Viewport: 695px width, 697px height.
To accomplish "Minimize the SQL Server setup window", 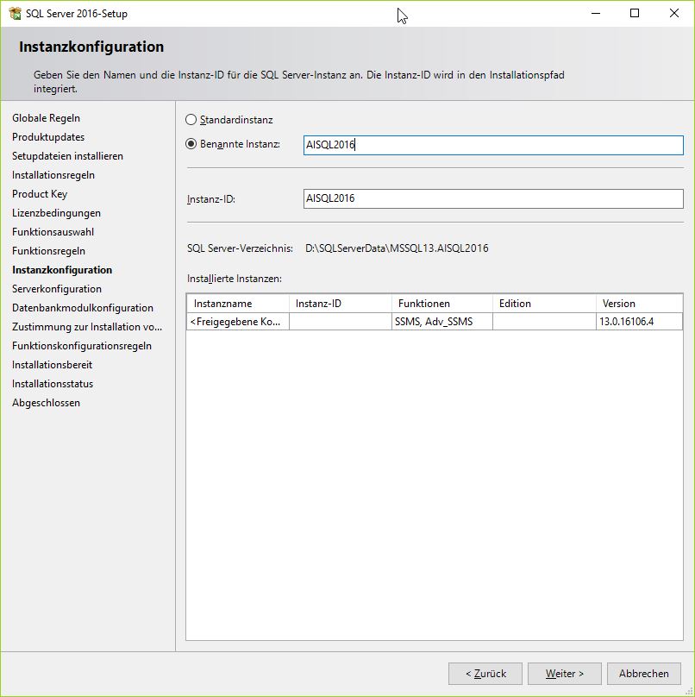I will pyautogui.click(x=596, y=13).
